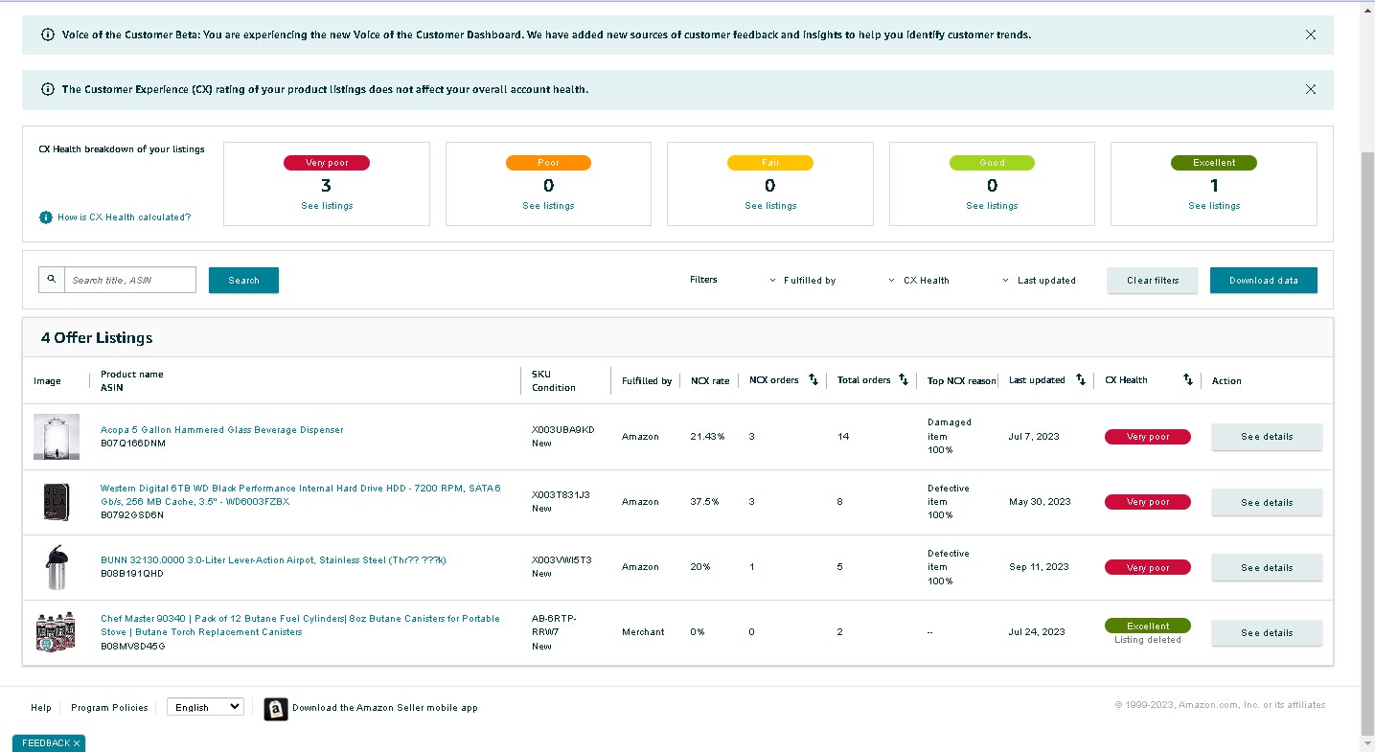Expand the Fulfilled by filter dropdown
Image resolution: width=1375 pixels, height=752 pixels.
click(803, 281)
